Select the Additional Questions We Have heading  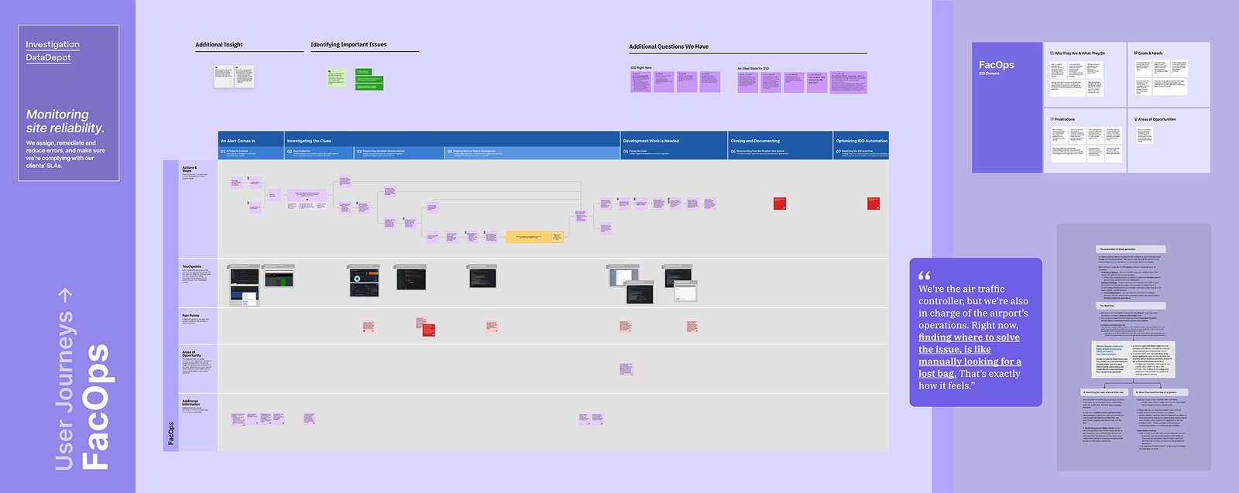668,46
